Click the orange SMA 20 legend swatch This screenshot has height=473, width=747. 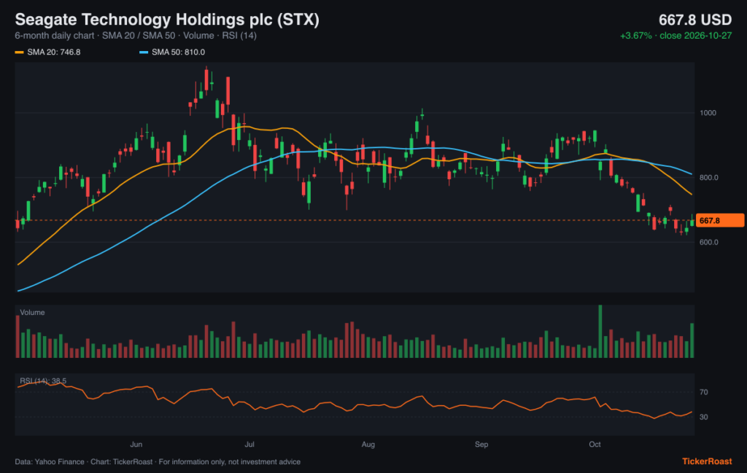(x=19, y=52)
